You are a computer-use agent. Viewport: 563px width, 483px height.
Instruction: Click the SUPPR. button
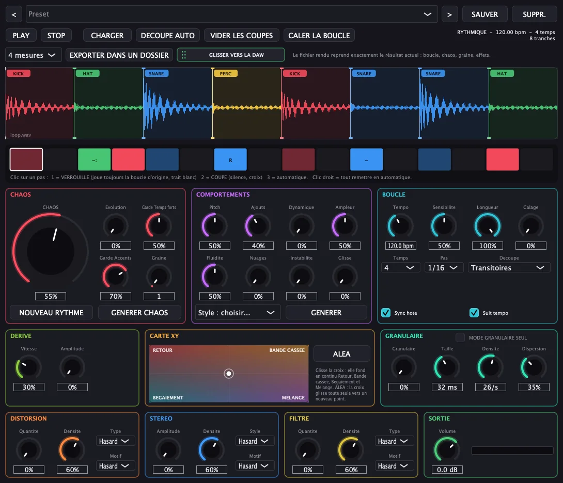534,14
